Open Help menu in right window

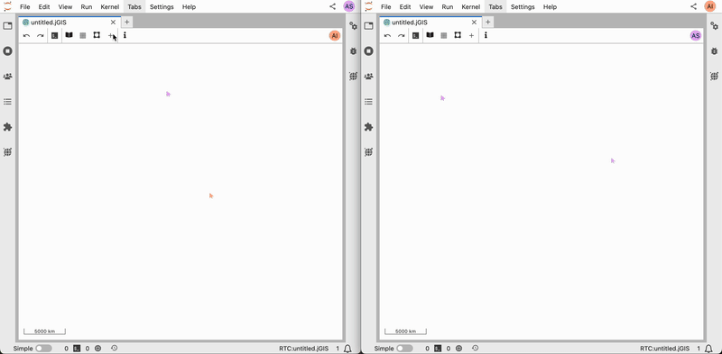click(x=550, y=7)
